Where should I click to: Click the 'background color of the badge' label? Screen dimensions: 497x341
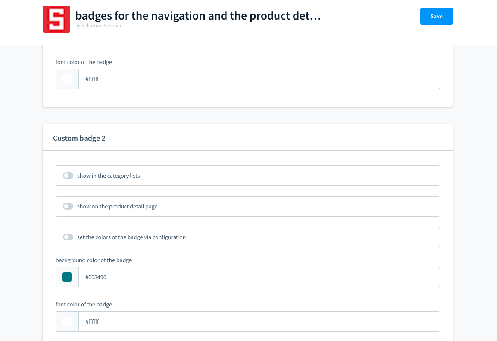pyautogui.click(x=94, y=260)
